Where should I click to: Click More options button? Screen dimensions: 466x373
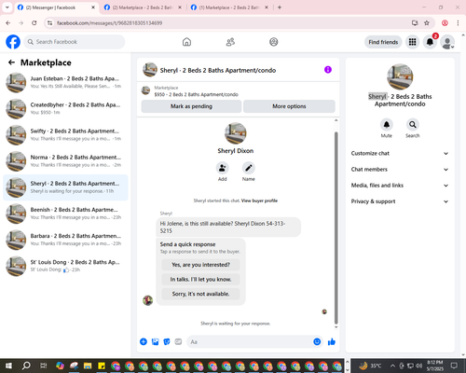tap(289, 106)
